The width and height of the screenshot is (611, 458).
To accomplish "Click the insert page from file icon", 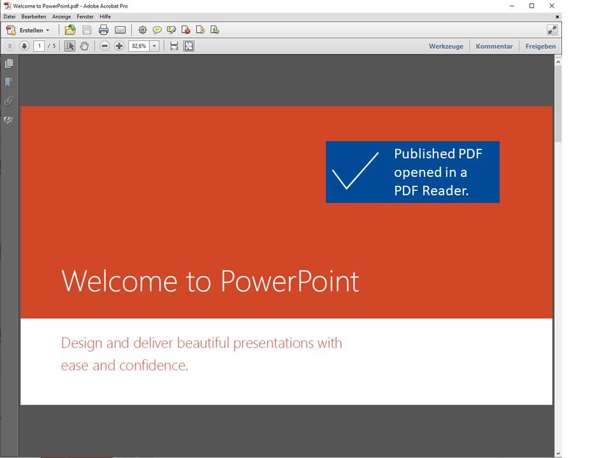I will point(214,30).
